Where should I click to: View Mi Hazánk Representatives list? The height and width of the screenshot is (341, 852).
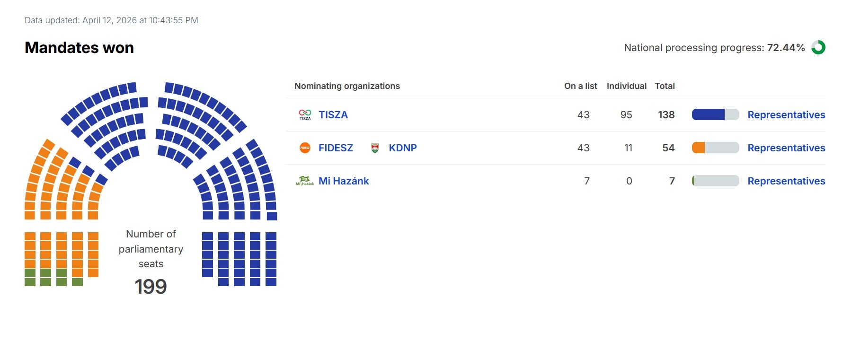[786, 181]
